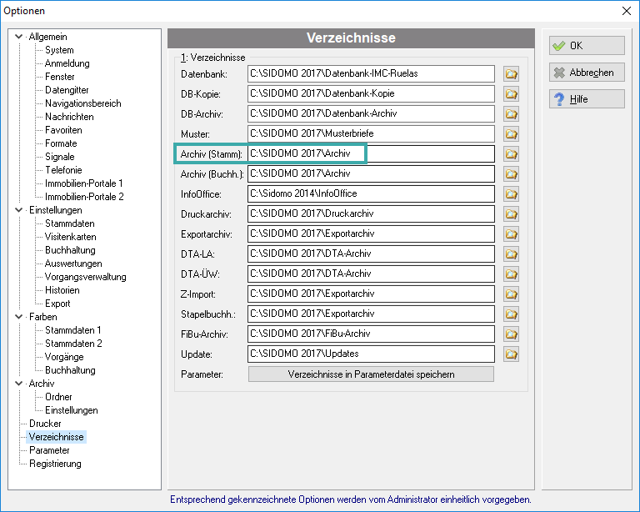The height and width of the screenshot is (512, 640).
Task: Browse folder for the FiBu-Archiv path
Action: click(511, 334)
